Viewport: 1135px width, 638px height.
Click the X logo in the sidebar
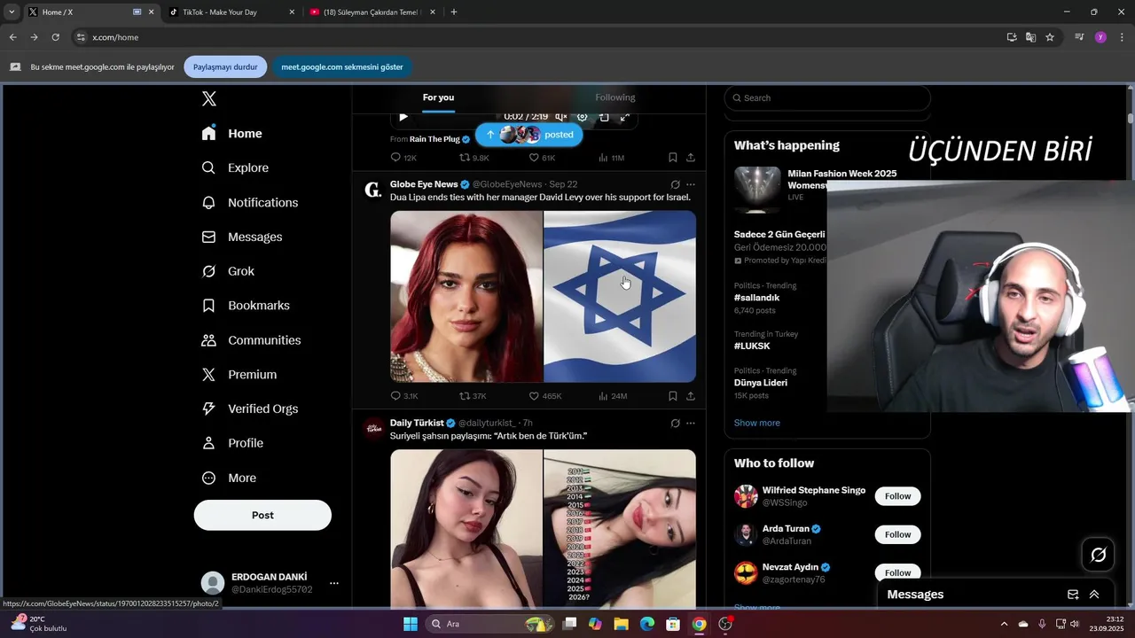(209, 98)
